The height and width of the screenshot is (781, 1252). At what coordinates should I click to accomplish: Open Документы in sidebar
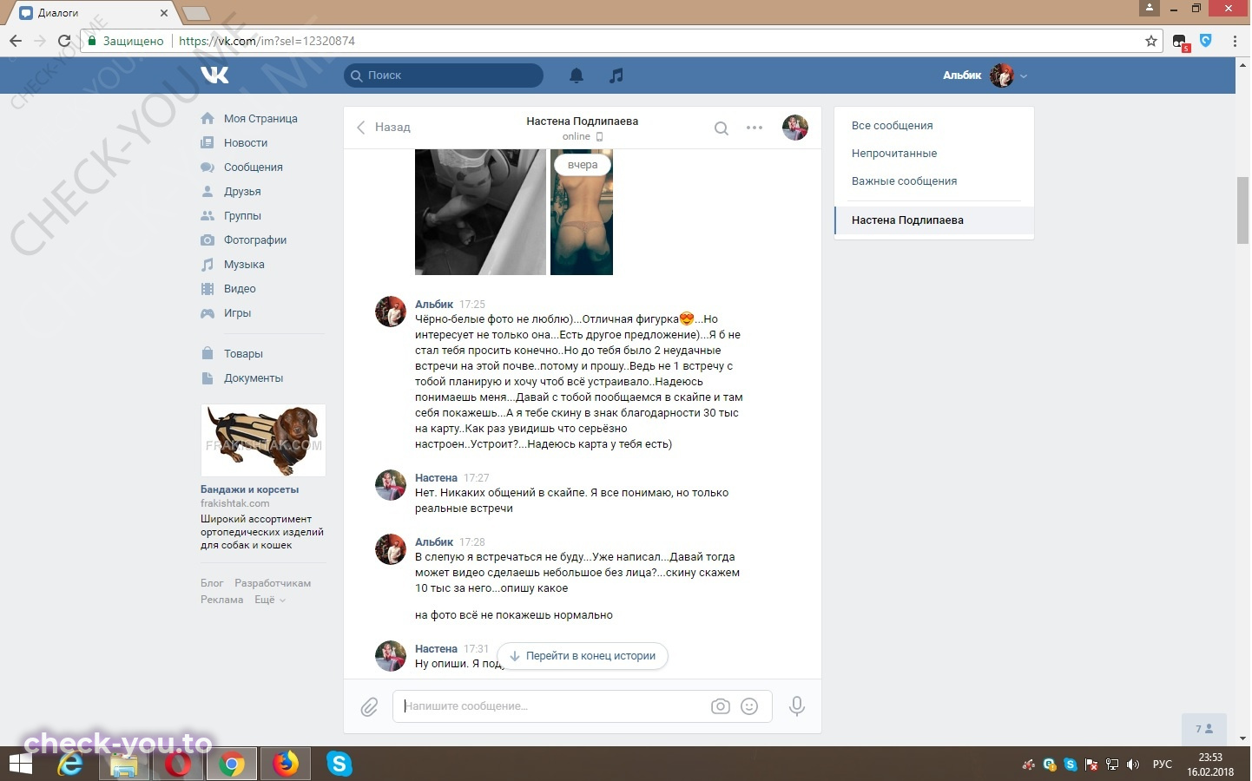tap(254, 378)
